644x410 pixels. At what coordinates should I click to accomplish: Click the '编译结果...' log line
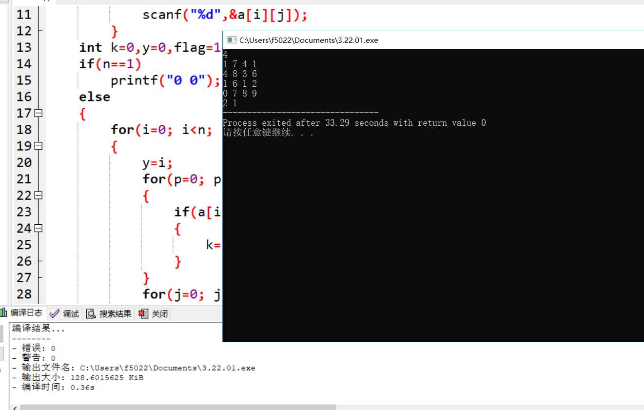[x=39, y=329]
